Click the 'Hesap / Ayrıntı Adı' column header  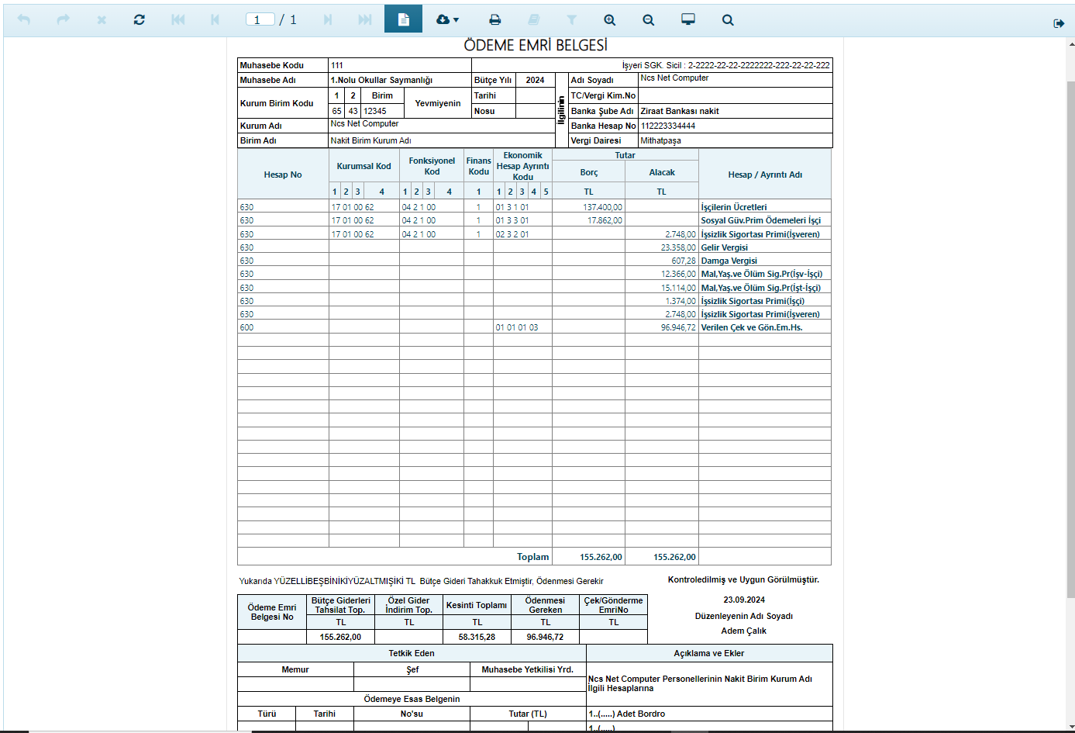[765, 175]
